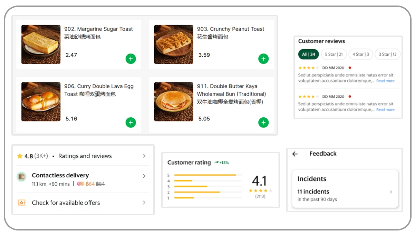
Task: Click the Margarine Sugar Toast photo
Action: tap(40, 44)
